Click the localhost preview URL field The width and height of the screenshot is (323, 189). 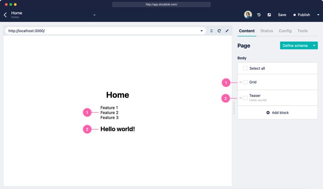105,31
